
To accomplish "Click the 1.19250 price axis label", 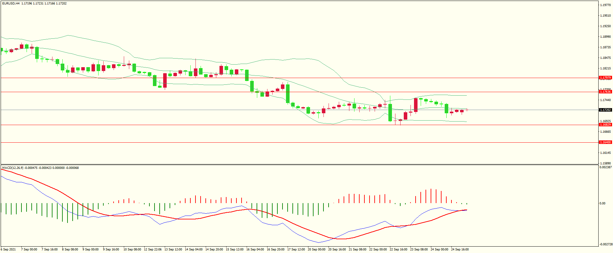I will pos(605,26).
